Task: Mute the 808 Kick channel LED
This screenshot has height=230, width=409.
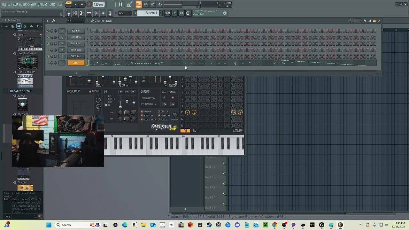Action: [x=48, y=31]
